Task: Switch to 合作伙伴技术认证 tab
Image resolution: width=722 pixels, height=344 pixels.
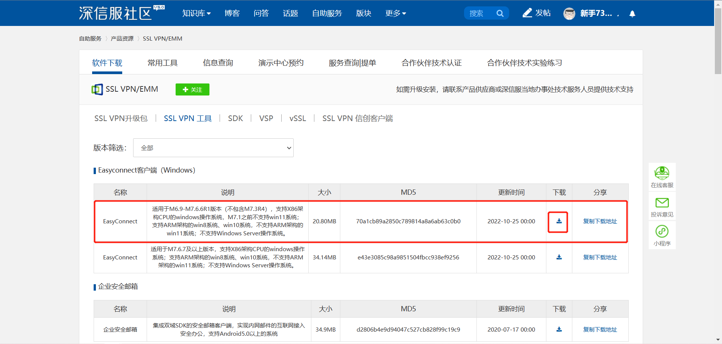Action: (432, 63)
